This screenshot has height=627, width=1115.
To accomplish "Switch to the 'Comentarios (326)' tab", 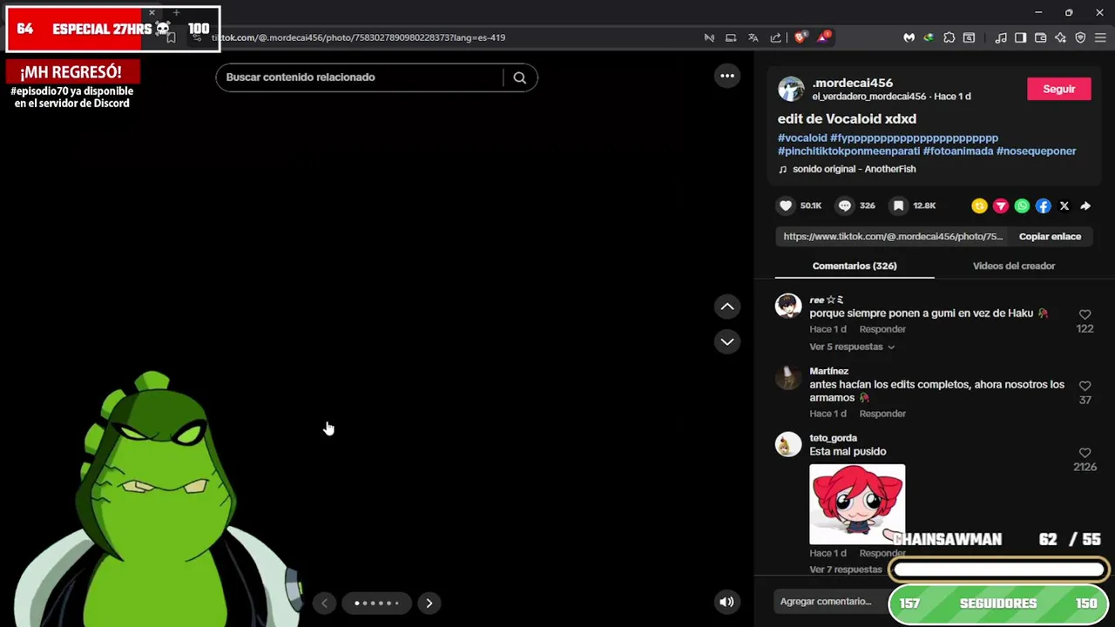I will click(855, 266).
